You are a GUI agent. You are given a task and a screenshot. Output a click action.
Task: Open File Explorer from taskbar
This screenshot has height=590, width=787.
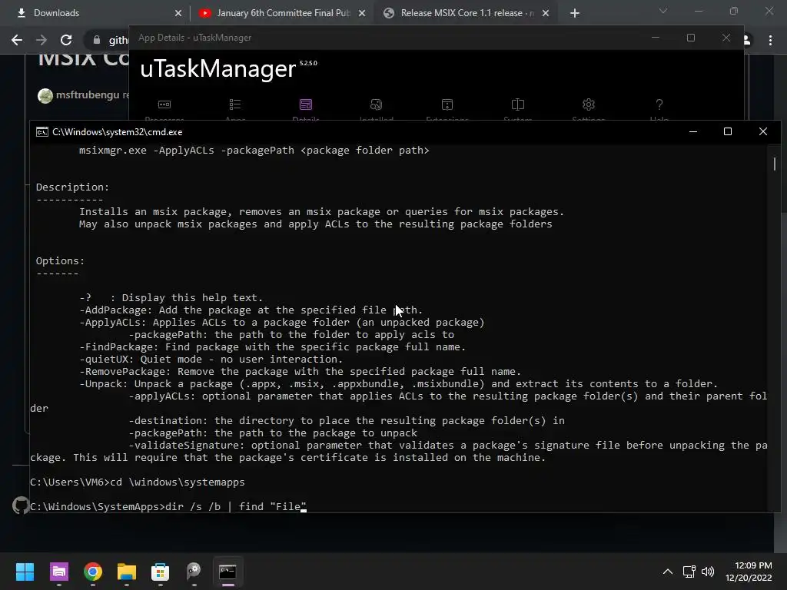127,572
